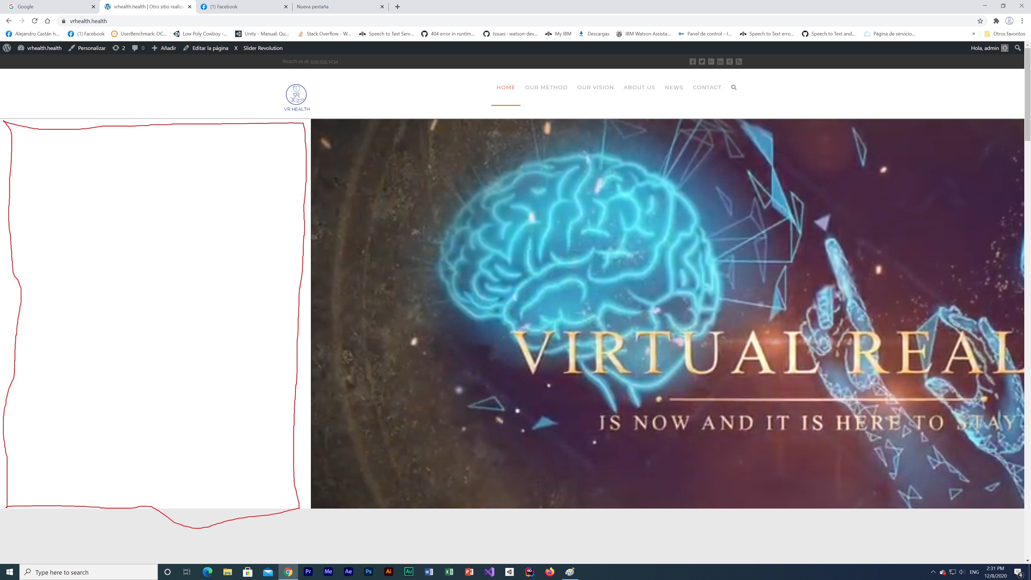Open Microsoft Edge from the taskbar
The image size is (1031, 580).
[207, 572]
